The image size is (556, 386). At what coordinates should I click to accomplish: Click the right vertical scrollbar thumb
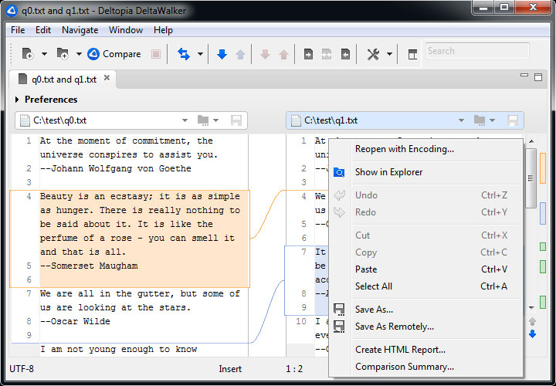(x=531, y=178)
